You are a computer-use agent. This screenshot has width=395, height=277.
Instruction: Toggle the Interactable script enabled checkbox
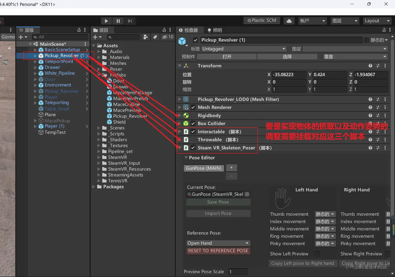pyautogui.click(x=193, y=132)
